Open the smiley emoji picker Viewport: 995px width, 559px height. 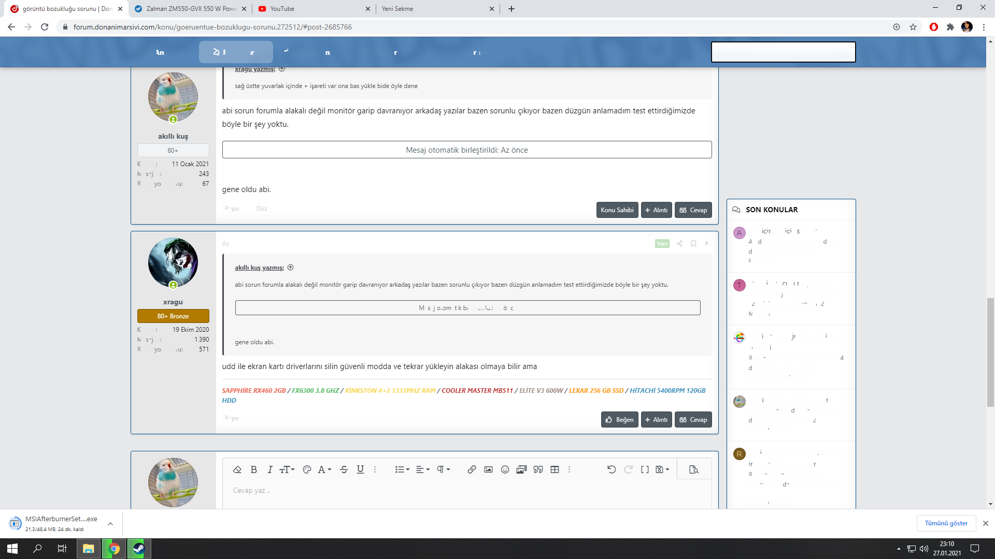click(505, 469)
